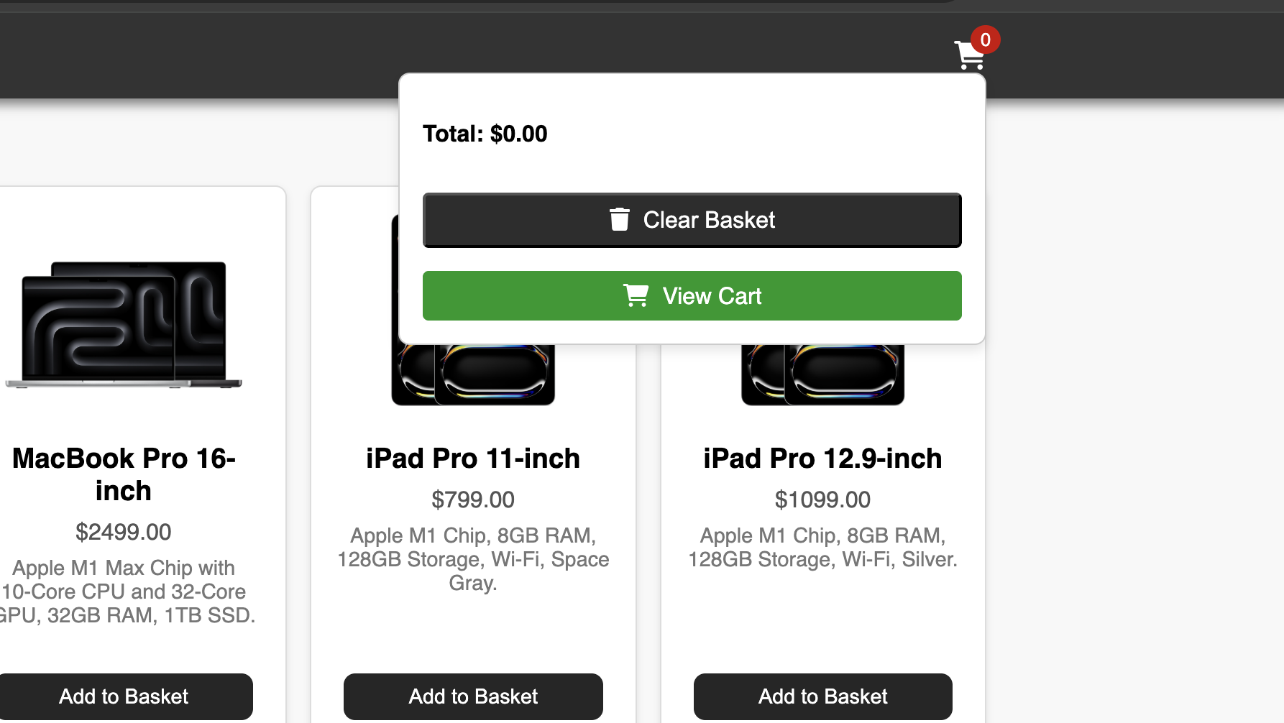The width and height of the screenshot is (1284, 723).
Task: Open the iPad Pro 11-inch product title
Action: coord(472,458)
